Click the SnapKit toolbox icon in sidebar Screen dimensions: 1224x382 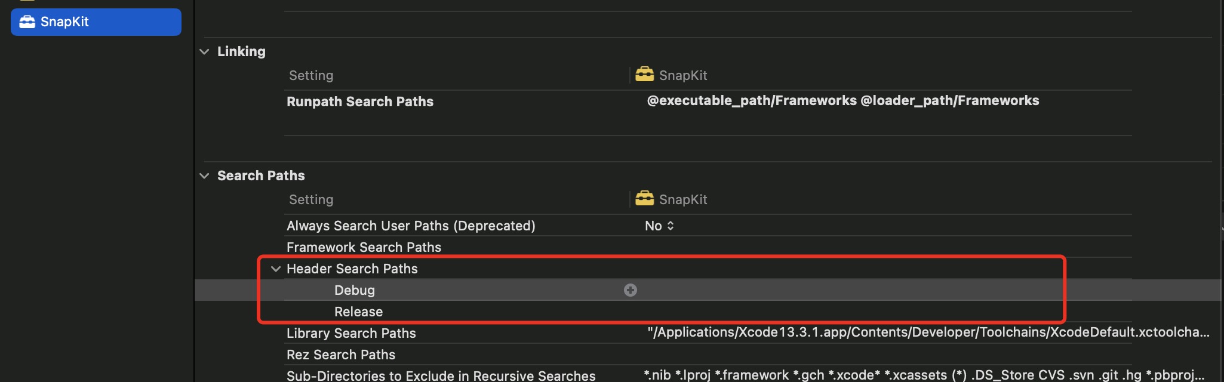27,22
